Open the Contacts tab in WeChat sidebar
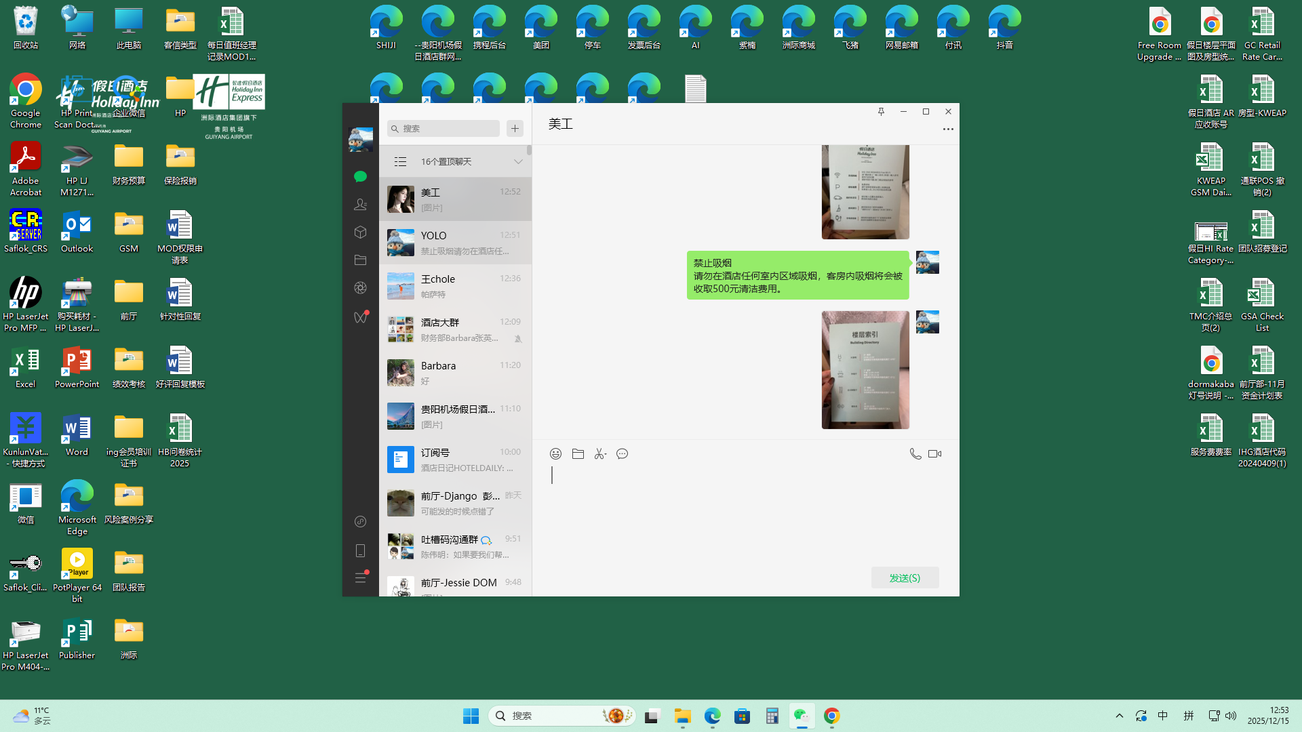 click(x=360, y=204)
